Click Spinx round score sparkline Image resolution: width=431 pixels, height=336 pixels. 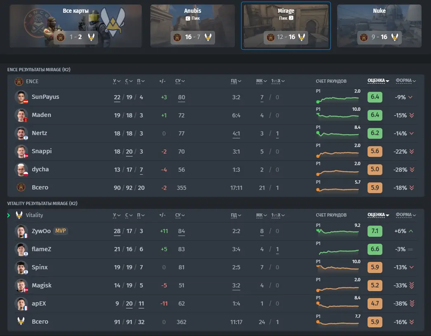pyautogui.click(x=338, y=268)
